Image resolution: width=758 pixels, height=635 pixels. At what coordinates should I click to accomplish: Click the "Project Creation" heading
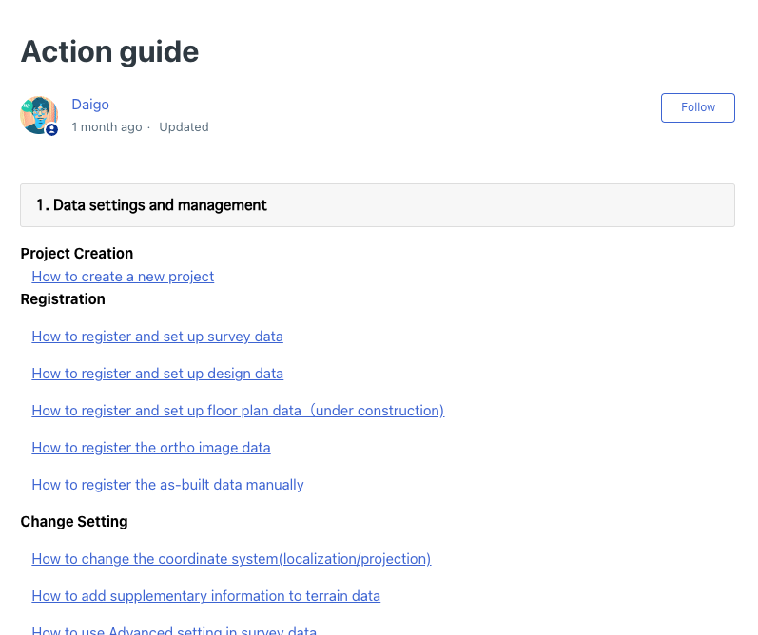coord(77,253)
